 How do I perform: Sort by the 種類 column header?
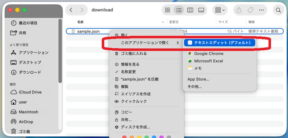[x=251, y=22]
